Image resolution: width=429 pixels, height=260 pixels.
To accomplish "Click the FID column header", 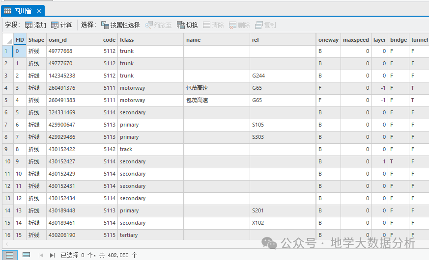I will pos(20,40).
